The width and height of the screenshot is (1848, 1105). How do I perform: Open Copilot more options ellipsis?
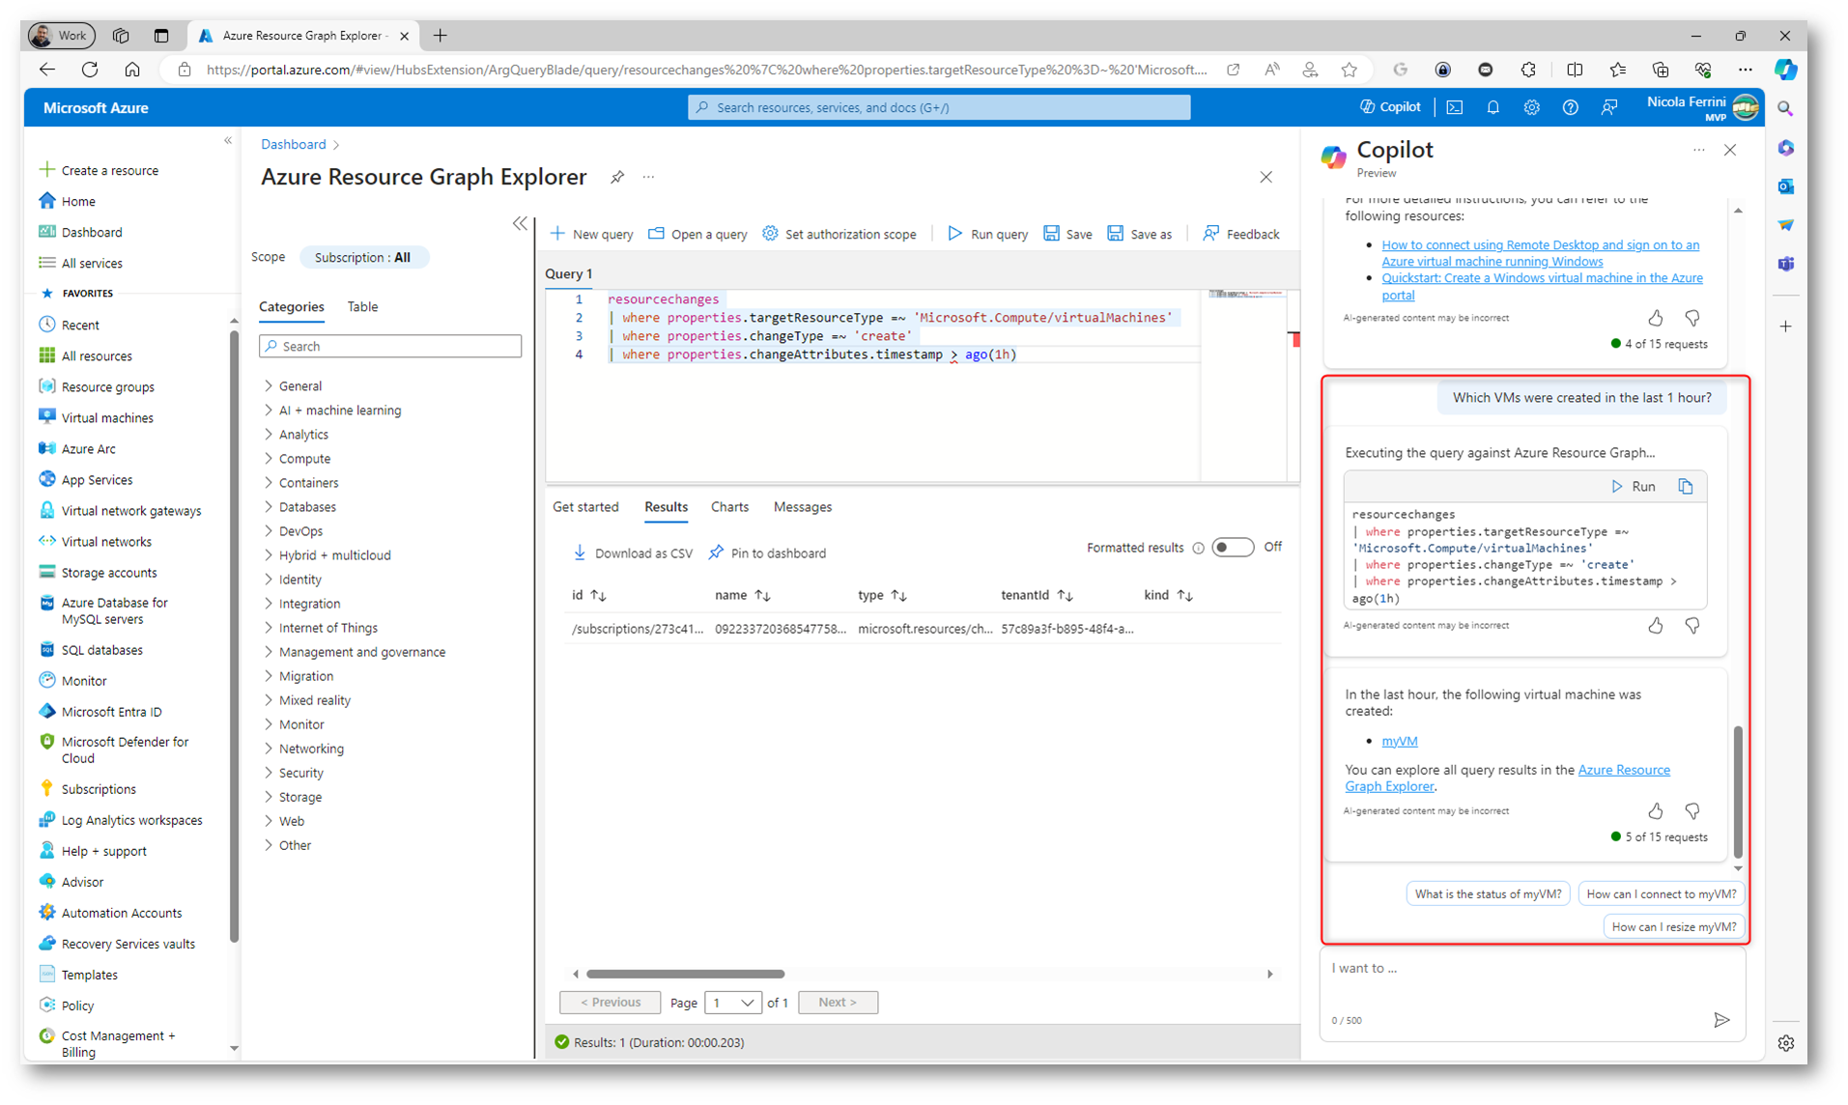tap(1699, 151)
